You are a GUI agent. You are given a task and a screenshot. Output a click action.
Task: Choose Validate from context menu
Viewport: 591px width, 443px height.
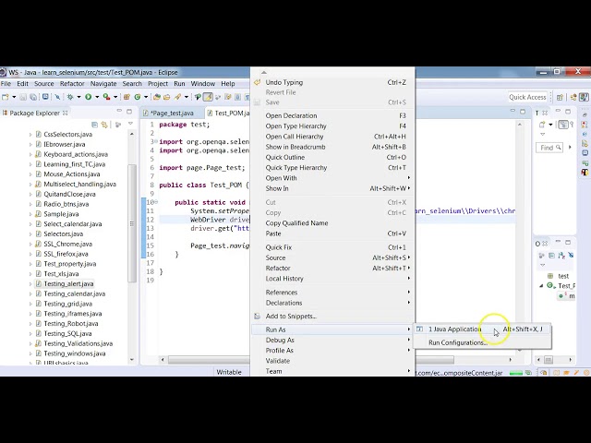(x=332, y=361)
